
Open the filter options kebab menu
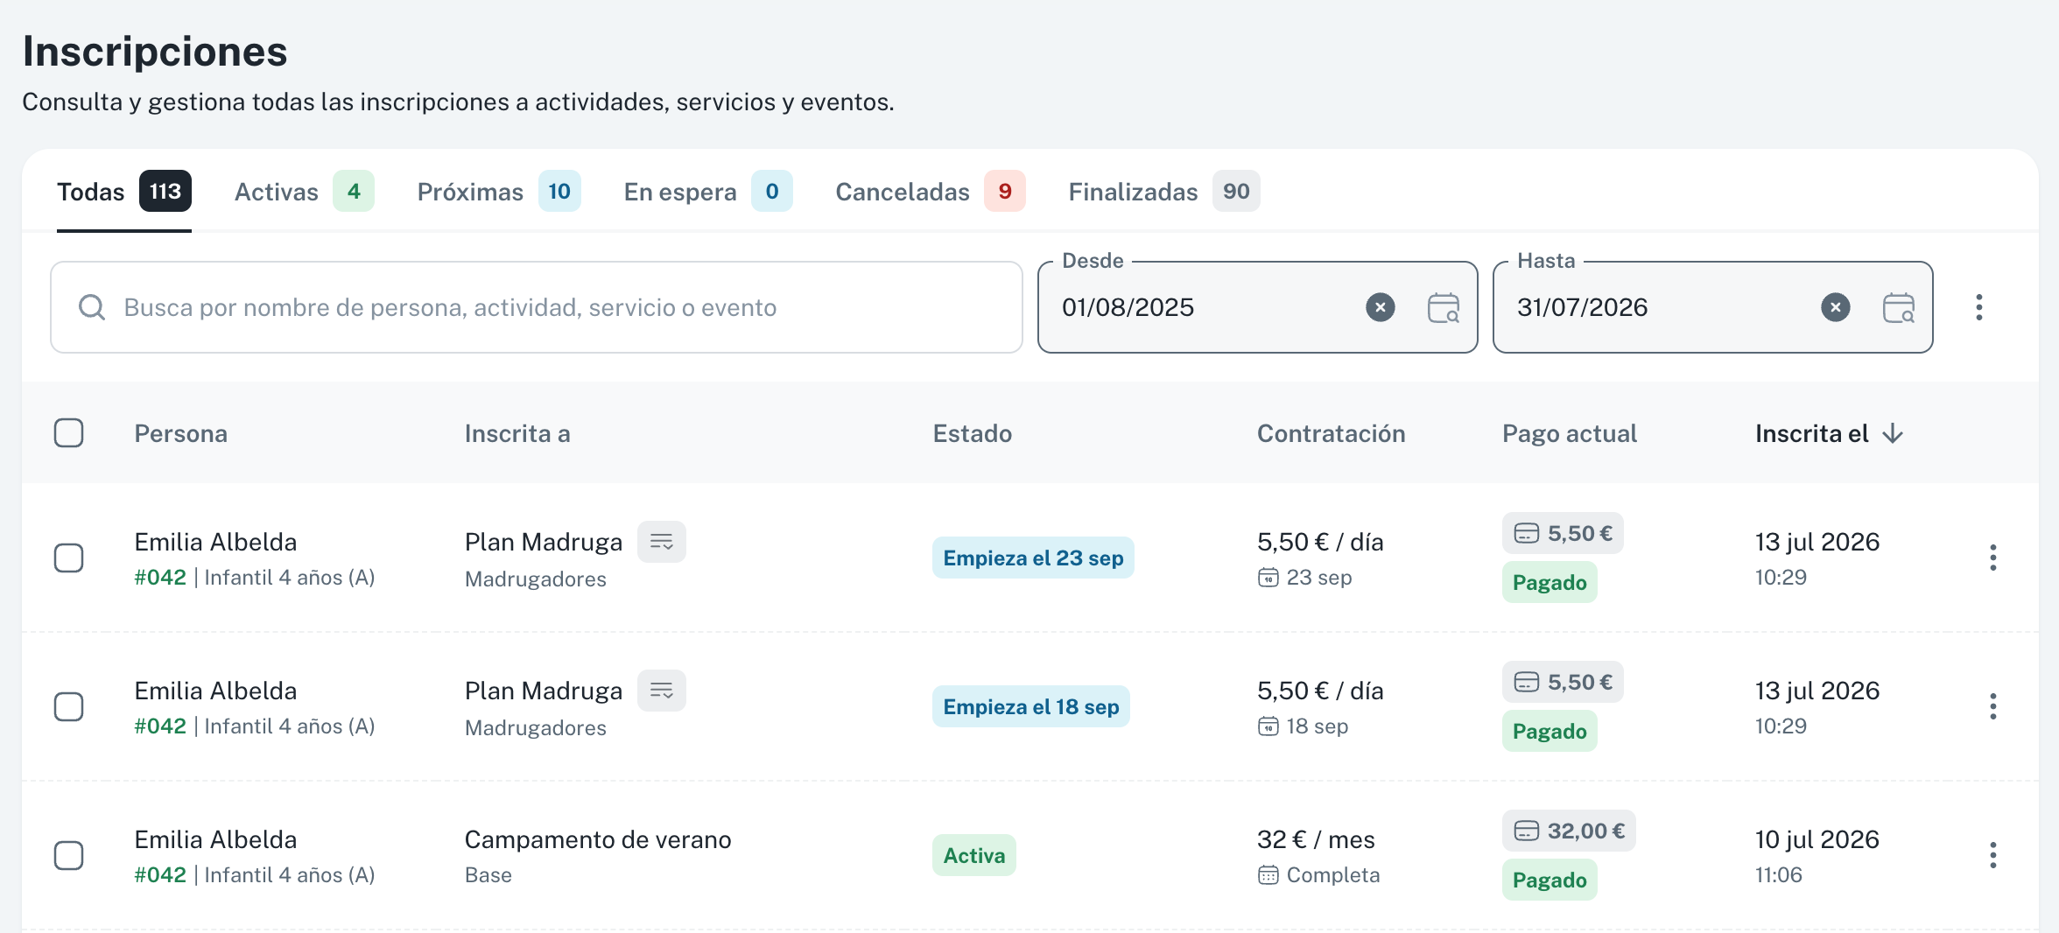[1979, 307]
